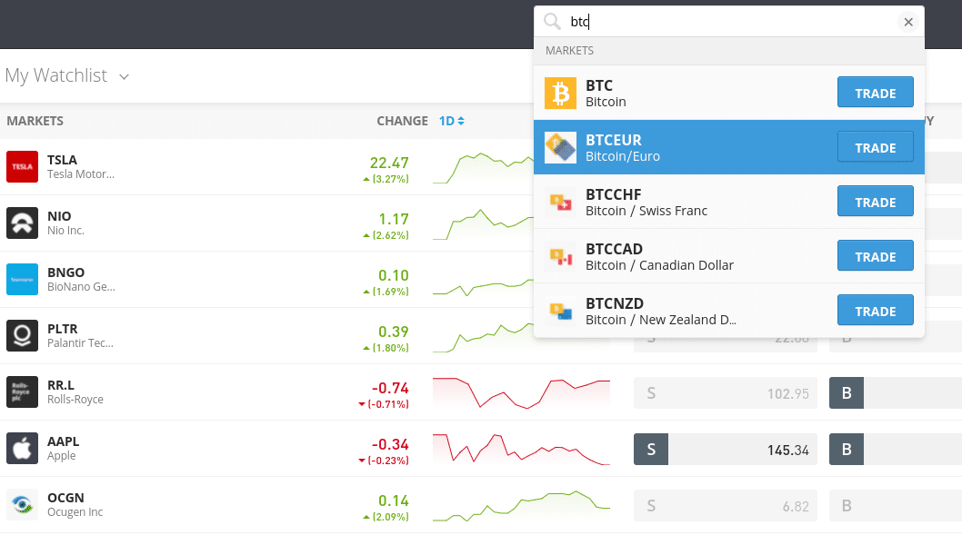Click the Apple logo icon

[22, 449]
